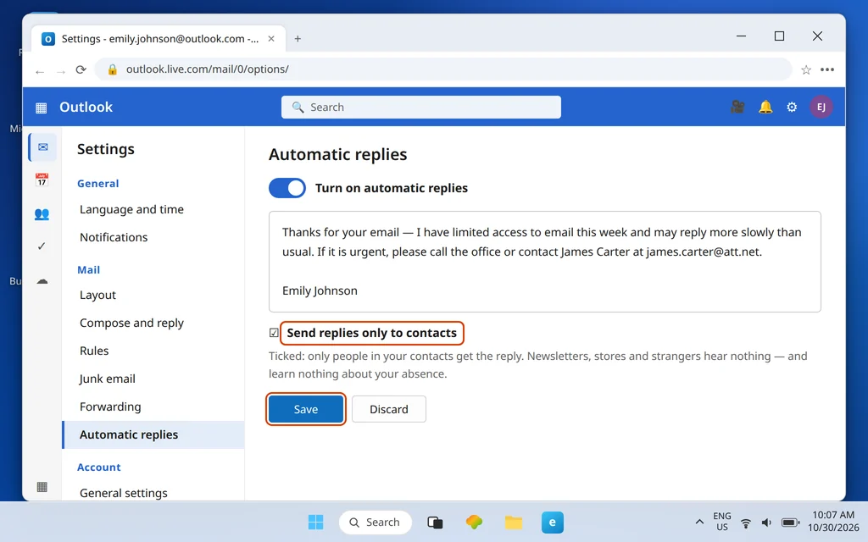Select Automatic replies in sidebar
Image resolution: width=868 pixels, height=542 pixels.
click(x=153, y=434)
